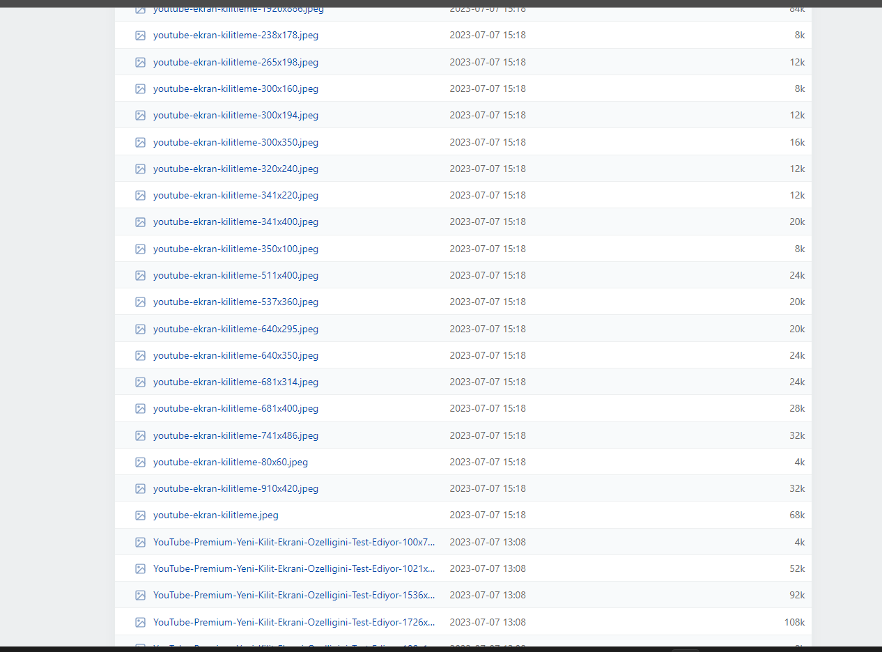Viewport: 882px width, 652px height.
Task: Open youtube-ekran-kilitleme-300x160.jpeg file link
Action: pyautogui.click(x=235, y=88)
